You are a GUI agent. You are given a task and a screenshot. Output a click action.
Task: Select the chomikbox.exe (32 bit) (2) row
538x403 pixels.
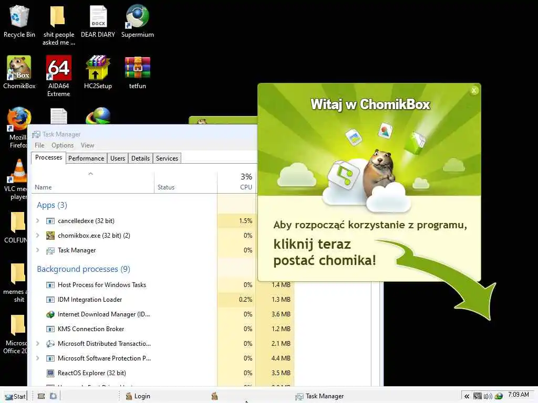(144, 236)
